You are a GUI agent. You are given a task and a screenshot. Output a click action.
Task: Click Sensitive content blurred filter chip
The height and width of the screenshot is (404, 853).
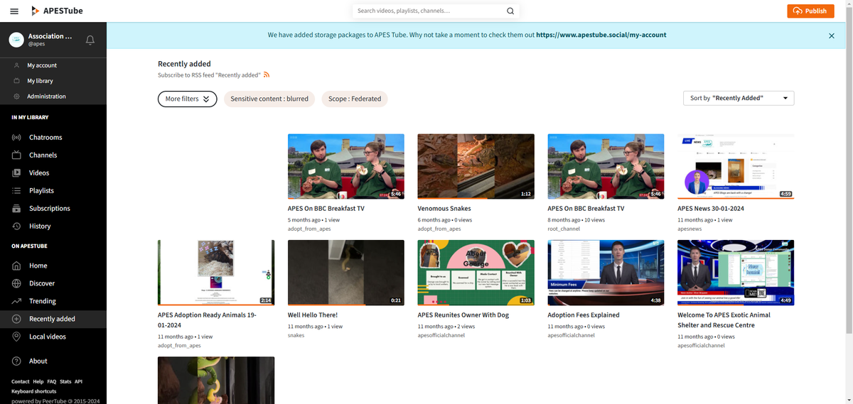pos(269,99)
